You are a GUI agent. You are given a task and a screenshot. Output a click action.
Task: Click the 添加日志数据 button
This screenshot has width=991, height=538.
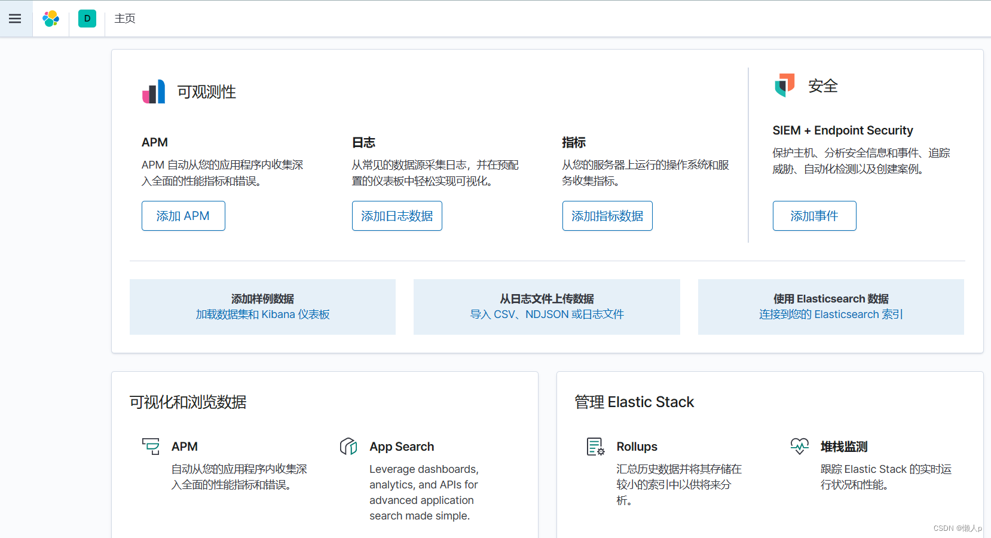point(397,216)
